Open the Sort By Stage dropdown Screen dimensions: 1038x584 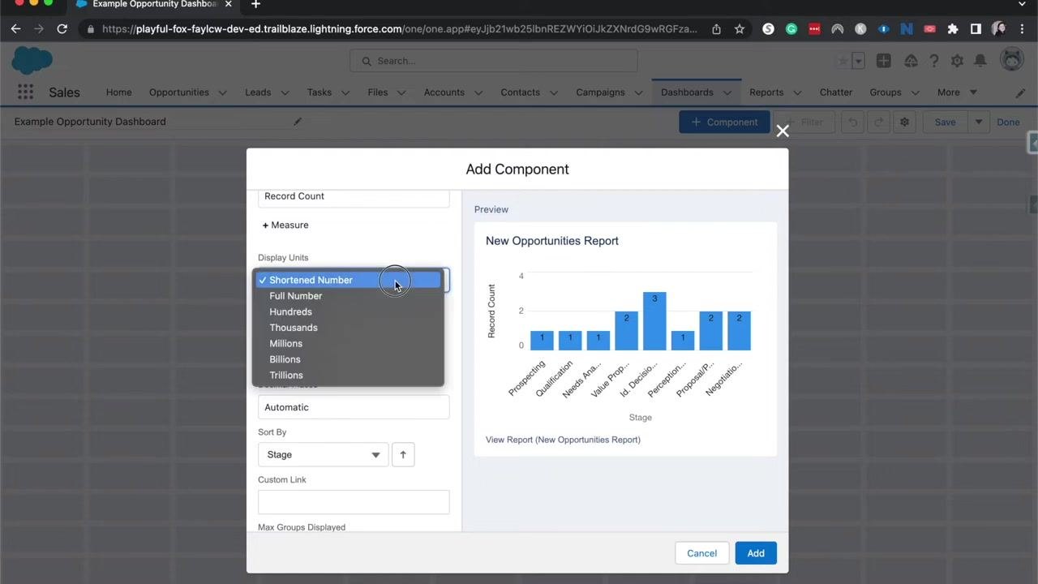pos(323,454)
